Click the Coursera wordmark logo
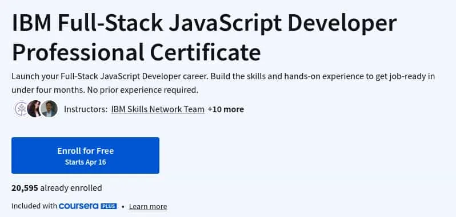The width and height of the screenshot is (456, 217). pyautogui.click(x=79, y=206)
